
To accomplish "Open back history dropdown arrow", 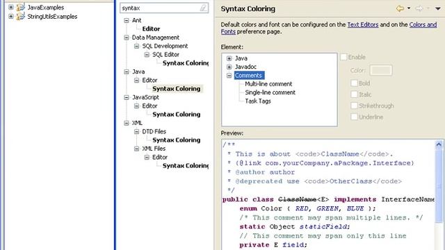I will pyautogui.click(x=409, y=8).
